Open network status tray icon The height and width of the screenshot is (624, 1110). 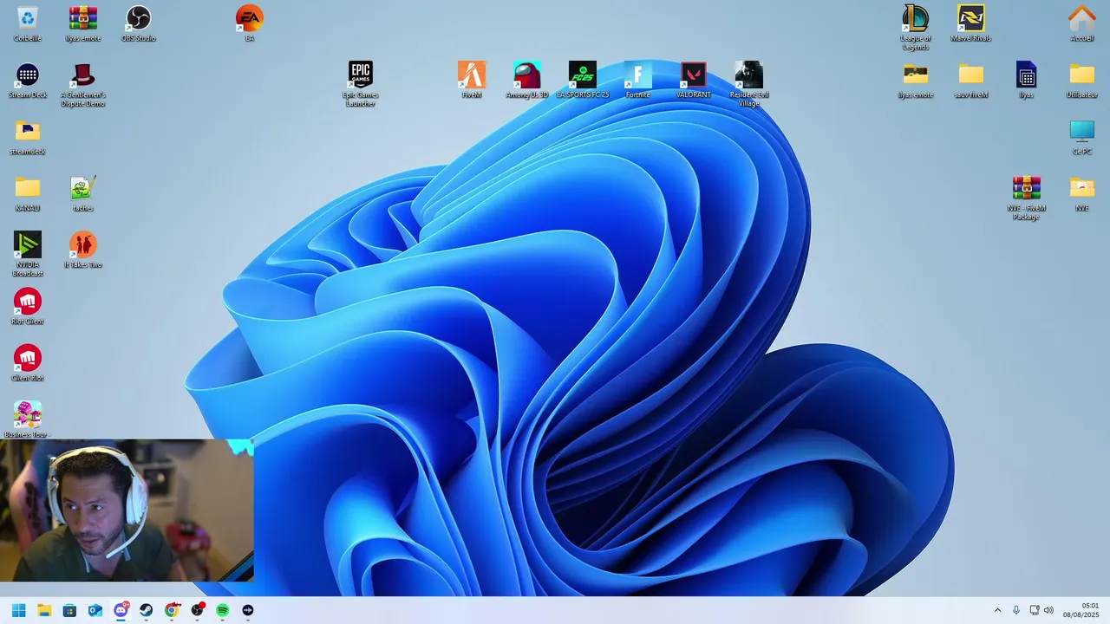pyautogui.click(x=1034, y=610)
